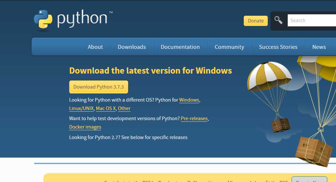Open the Community menu
Screen dimensions: 336x182
[x=229, y=47]
